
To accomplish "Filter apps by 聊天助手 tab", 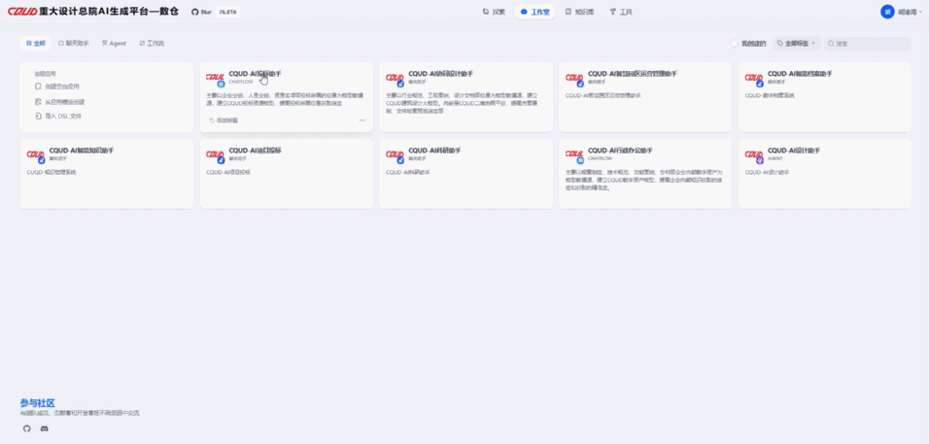I will pyautogui.click(x=74, y=43).
